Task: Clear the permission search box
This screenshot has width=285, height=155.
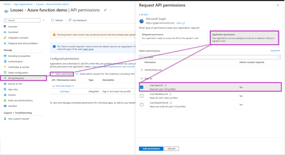Action: pos(279,57)
